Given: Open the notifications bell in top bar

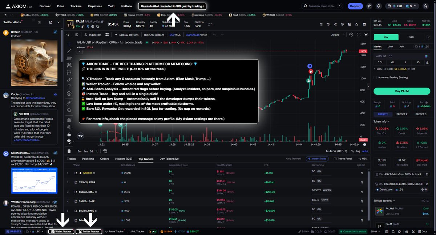Looking at the screenshot, I should click(379, 6).
